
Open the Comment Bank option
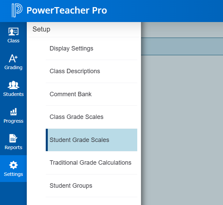[x=70, y=94]
